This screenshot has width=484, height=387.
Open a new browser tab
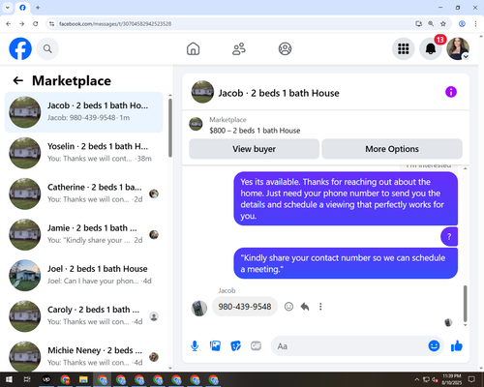38,8
